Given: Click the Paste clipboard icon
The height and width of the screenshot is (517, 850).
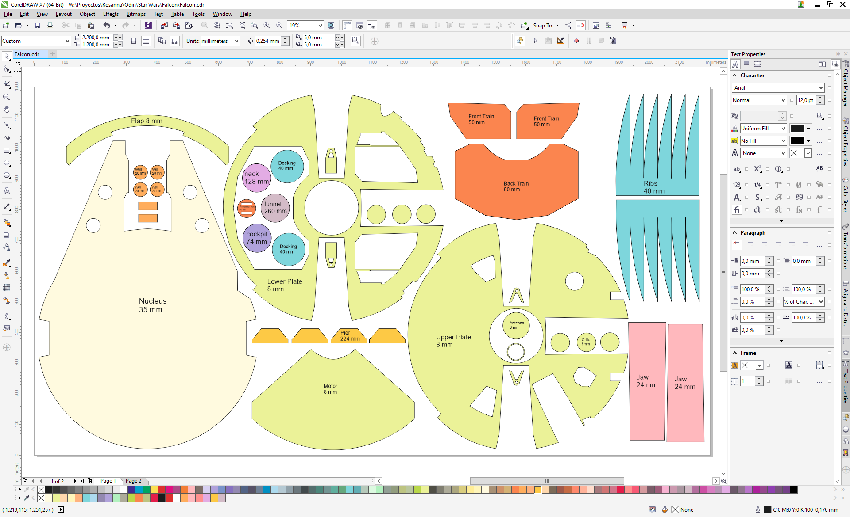Looking at the screenshot, I should 91,26.
